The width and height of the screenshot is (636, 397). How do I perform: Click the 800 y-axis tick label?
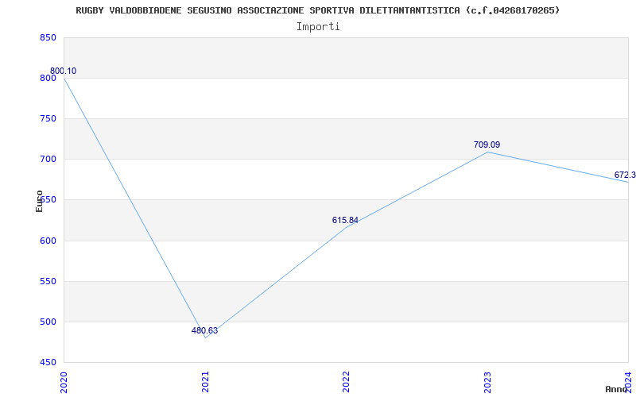48,78
